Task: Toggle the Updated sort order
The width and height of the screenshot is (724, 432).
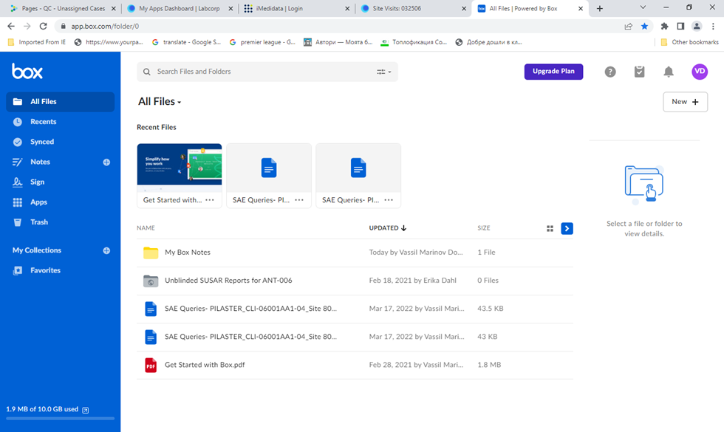Action: tap(387, 228)
